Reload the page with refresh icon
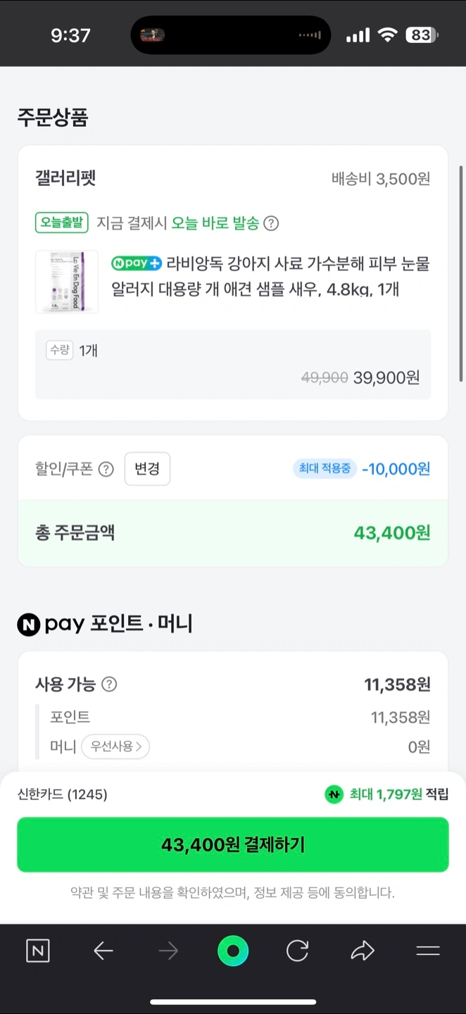Image resolution: width=466 pixels, height=1014 pixels. coord(297,951)
